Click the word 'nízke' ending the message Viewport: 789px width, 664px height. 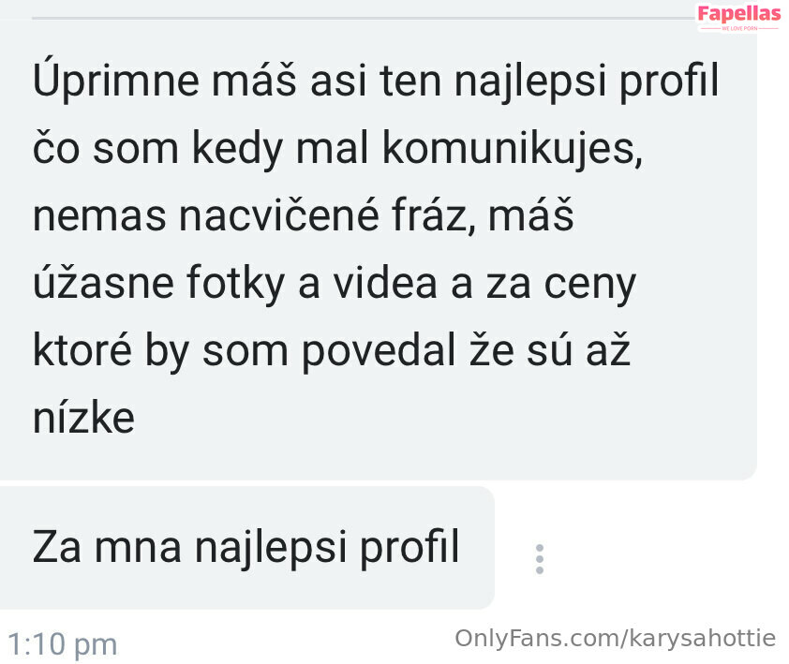[x=83, y=417]
